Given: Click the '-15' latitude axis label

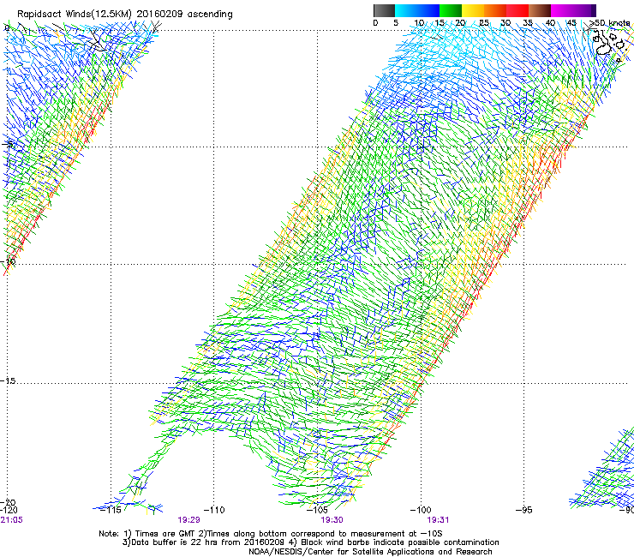Looking at the screenshot, I should 8,380.
